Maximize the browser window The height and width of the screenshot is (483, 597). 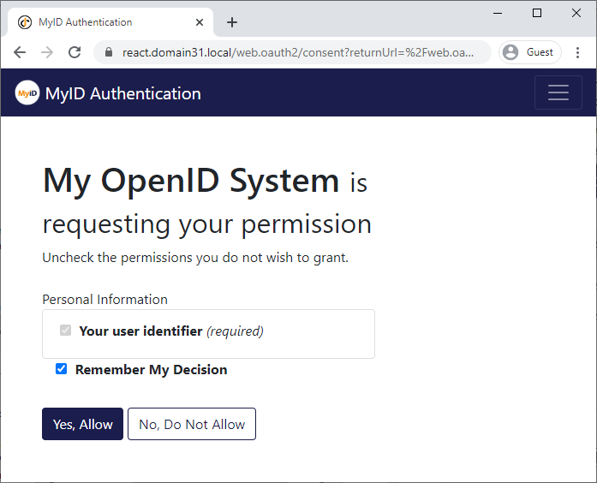[537, 13]
